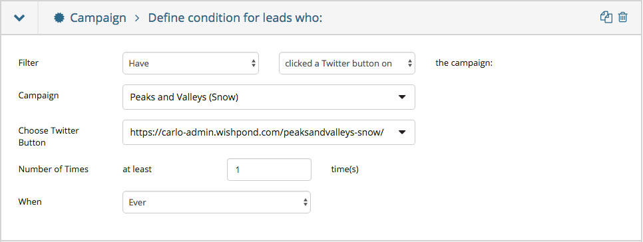Click the breadcrumb separator arrow
The width and height of the screenshot is (643, 242).
pos(137,19)
